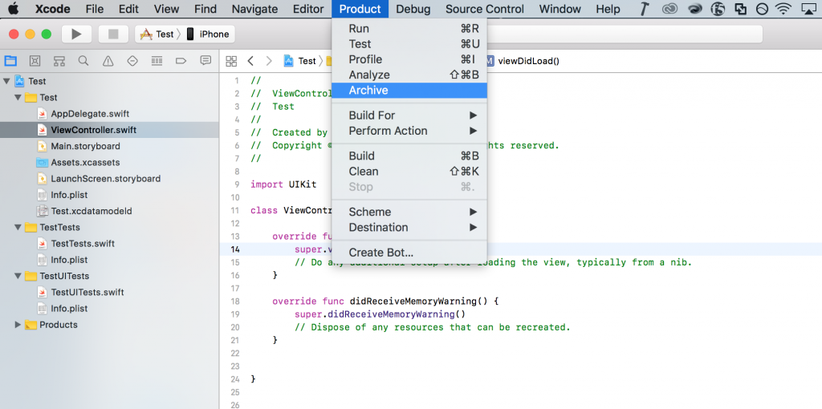Click the 'import UIKit' code line
Screen dimensions: 822x409
tap(283, 184)
